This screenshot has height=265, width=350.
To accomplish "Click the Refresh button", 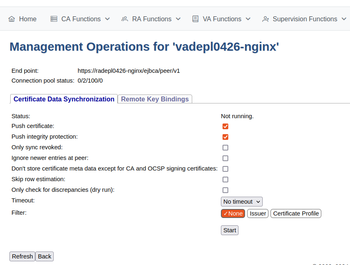I will pos(22,256).
